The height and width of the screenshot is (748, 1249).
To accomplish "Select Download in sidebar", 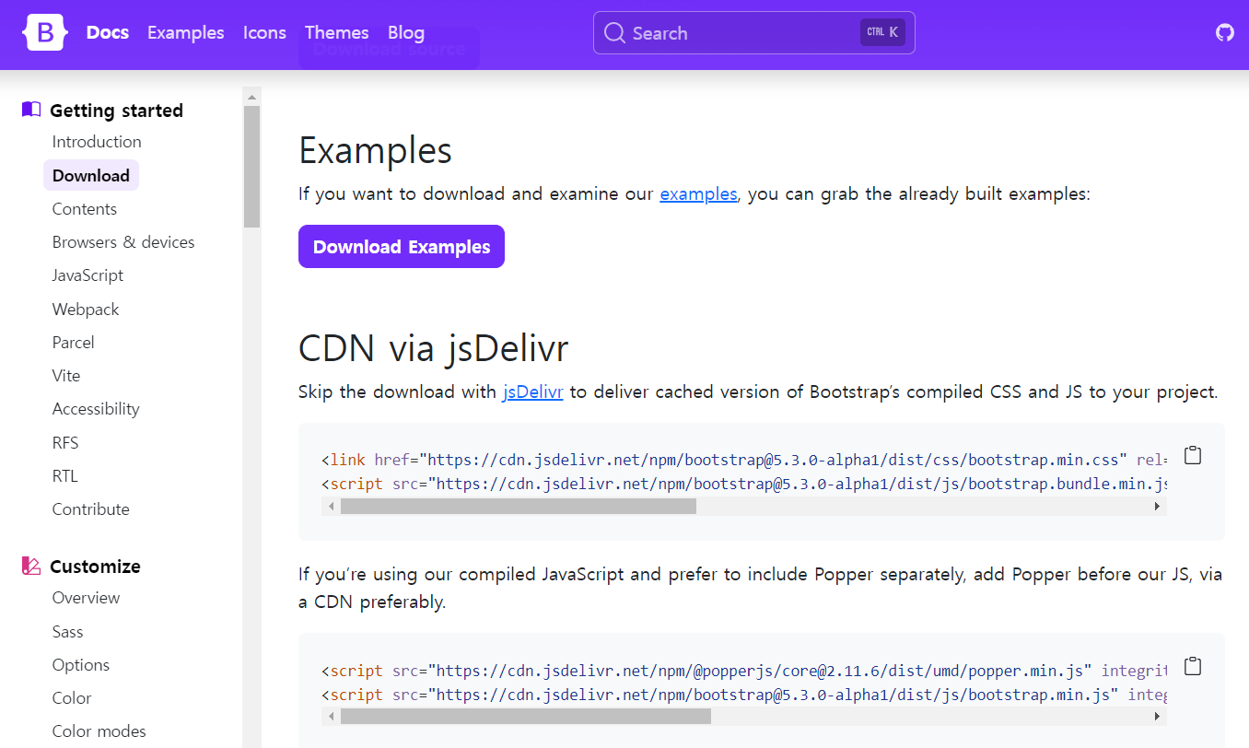I will point(91,175).
